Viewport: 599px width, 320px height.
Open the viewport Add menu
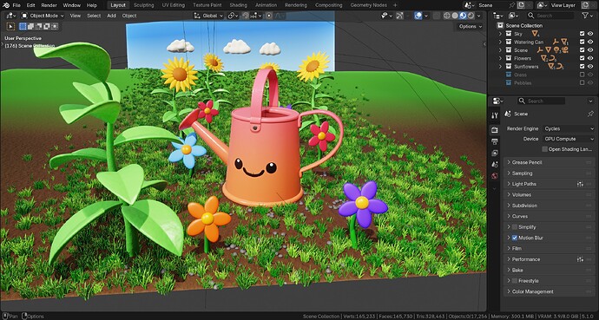111,16
